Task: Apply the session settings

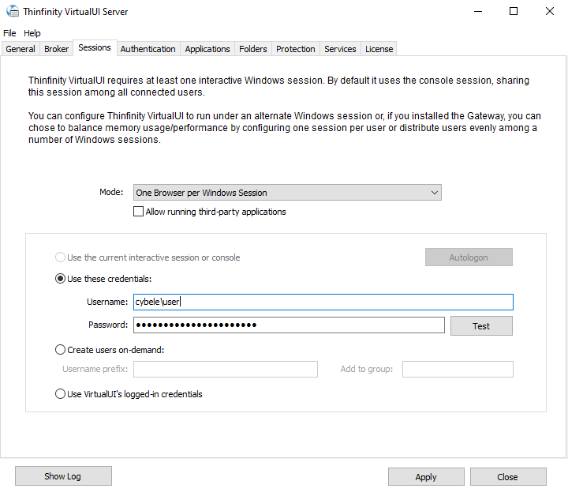Action: coord(426,477)
